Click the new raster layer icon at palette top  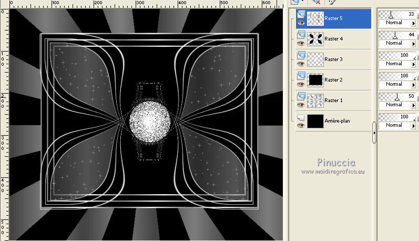click(x=295, y=2)
